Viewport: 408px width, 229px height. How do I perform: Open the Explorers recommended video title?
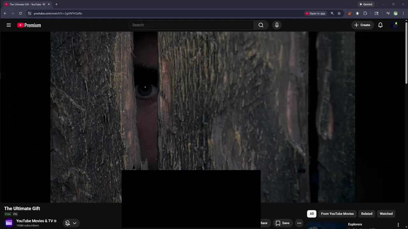click(x=355, y=224)
